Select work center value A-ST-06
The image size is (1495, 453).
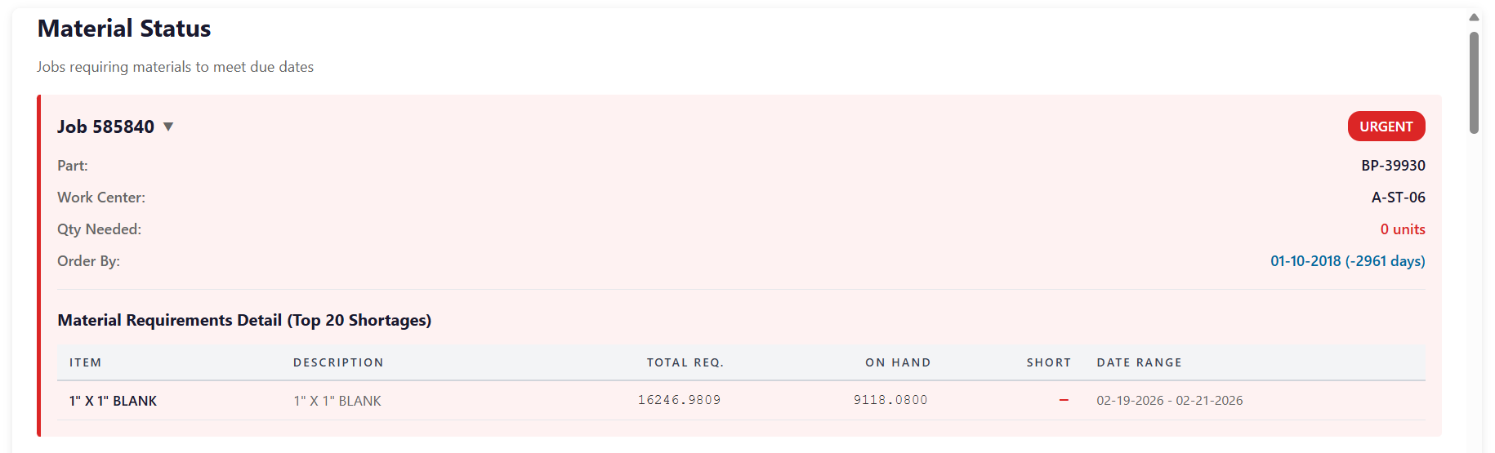coord(1398,198)
